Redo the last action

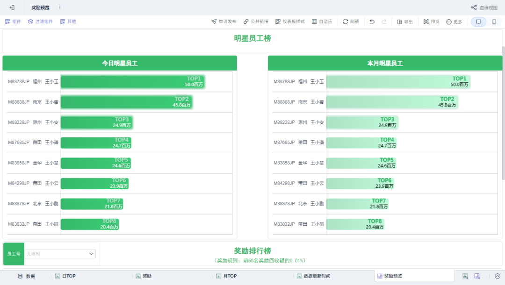click(384, 21)
